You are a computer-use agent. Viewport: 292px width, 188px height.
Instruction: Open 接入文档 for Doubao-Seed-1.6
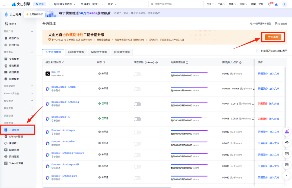[x=274, y=119]
